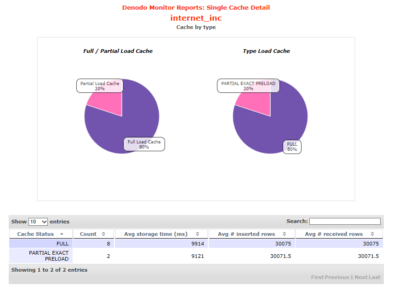Screen dimensions: 393x291
Task: Click the Avg storage time sort arrows icon
Action: tap(198, 234)
